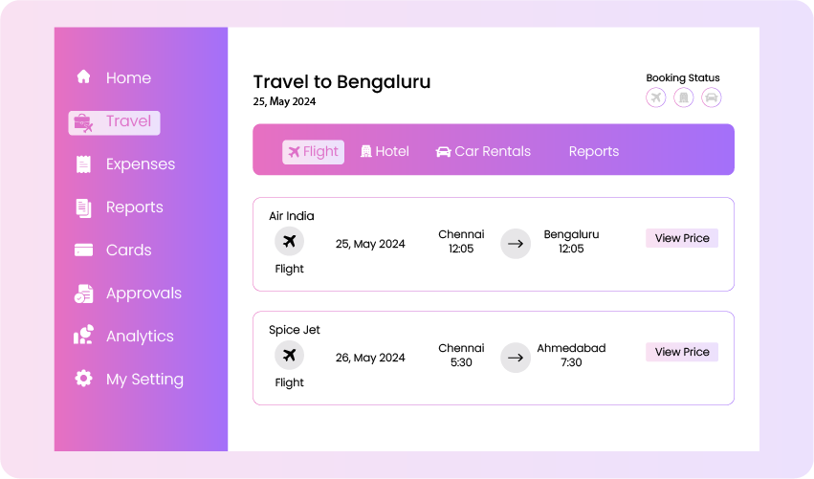This screenshot has width=814, height=479.
Task: Click the car booking status icon
Action: coord(711,97)
